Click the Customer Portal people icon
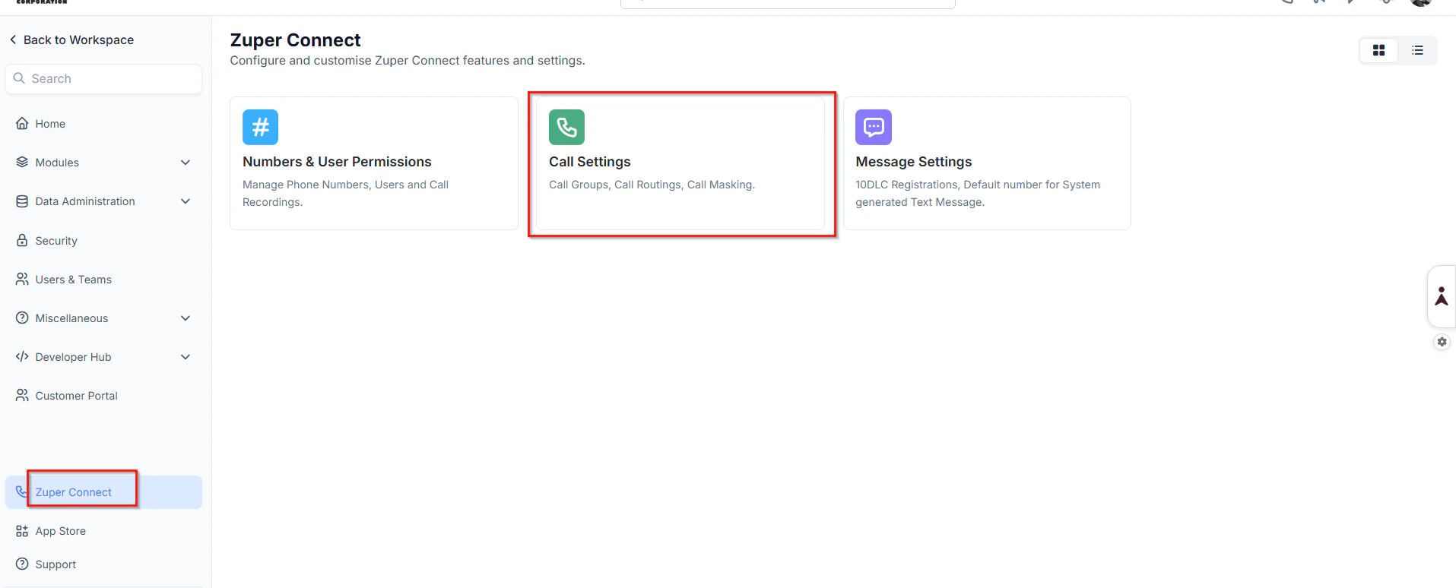1456x588 pixels. 22,395
